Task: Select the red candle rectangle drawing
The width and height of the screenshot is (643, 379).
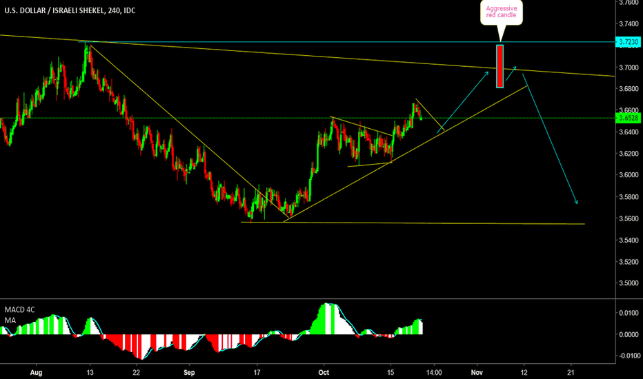Action: coord(500,66)
